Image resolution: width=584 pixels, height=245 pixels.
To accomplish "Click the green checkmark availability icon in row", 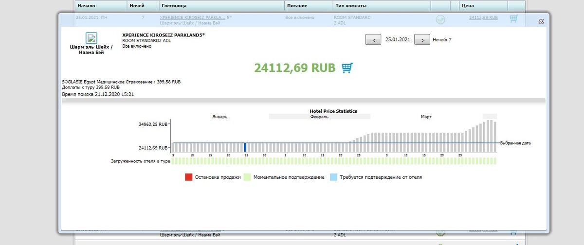I will [x=440, y=19].
